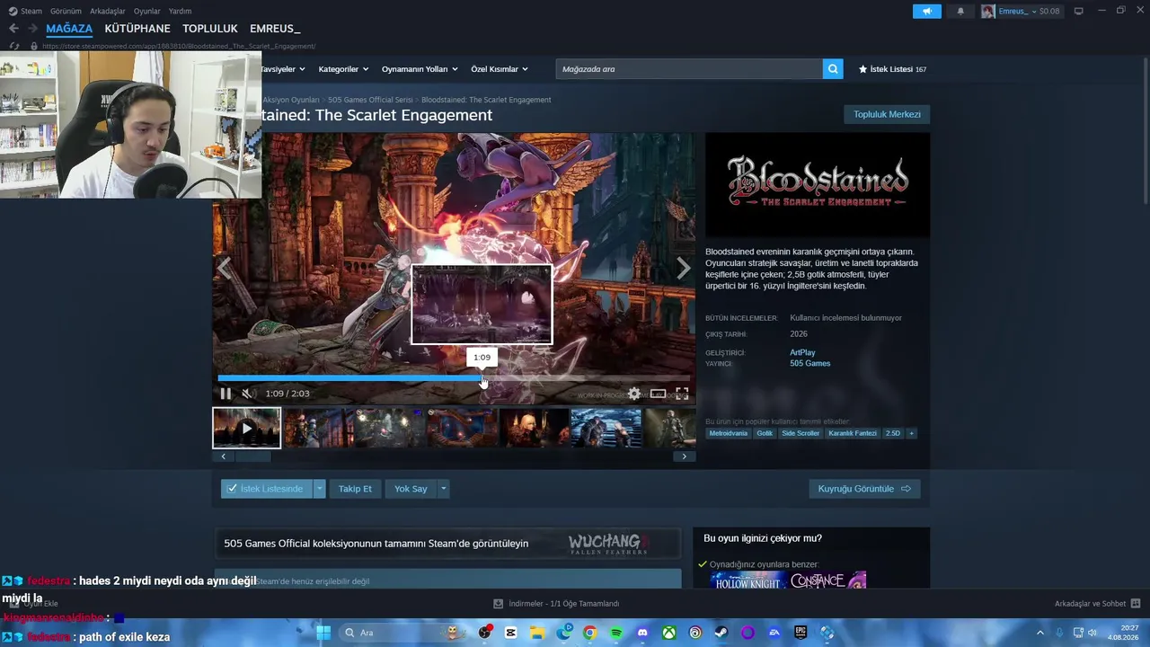This screenshot has width=1150, height=647.
Task: Open the Oyunlar menu
Action: tap(147, 11)
